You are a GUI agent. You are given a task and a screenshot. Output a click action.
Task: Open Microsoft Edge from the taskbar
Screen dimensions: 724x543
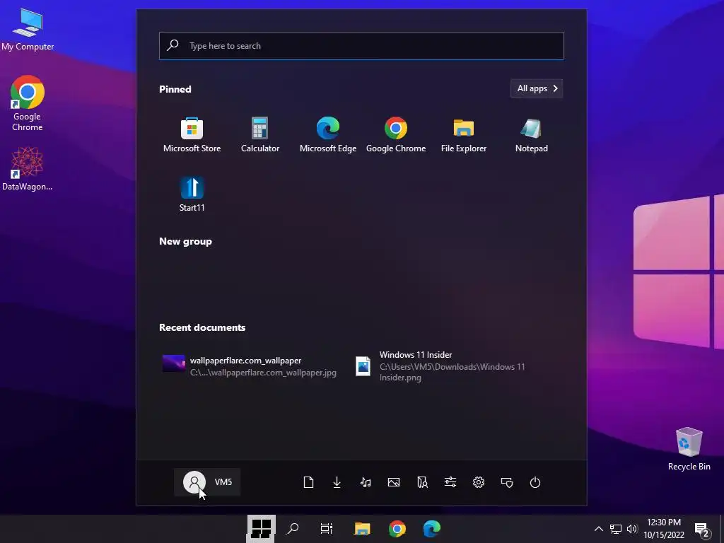pyautogui.click(x=432, y=529)
